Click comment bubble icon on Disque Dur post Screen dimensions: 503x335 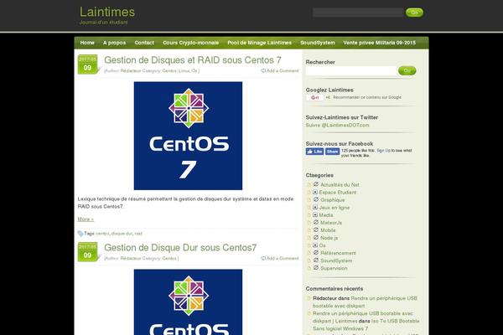point(263,259)
